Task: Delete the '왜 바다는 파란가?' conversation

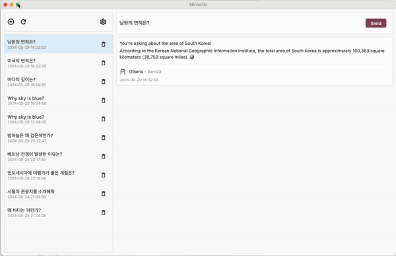Action: pyautogui.click(x=104, y=212)
